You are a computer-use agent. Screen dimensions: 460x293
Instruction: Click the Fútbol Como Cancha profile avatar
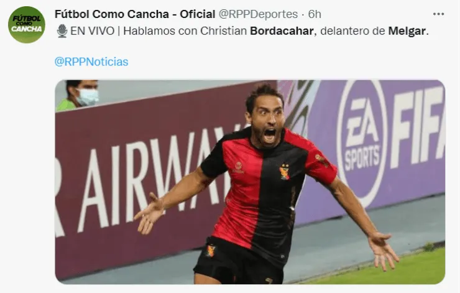pos(27,25)
